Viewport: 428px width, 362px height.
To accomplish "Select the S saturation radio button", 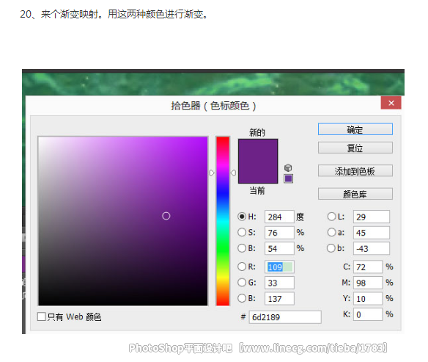I will pos(242,233).
